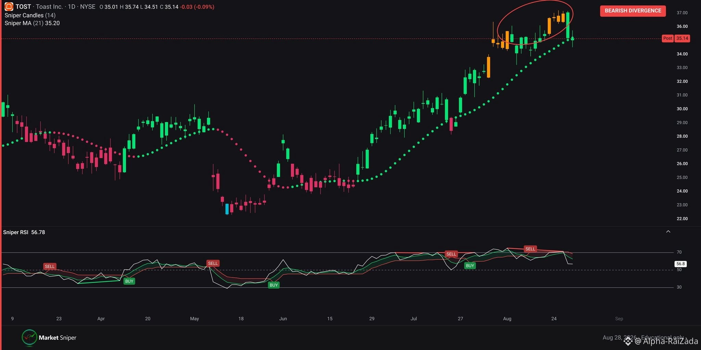This screenshot has height=350, width=701.
Task: Click the May SELL signal in RSI pane
Action: pos(213,263)
